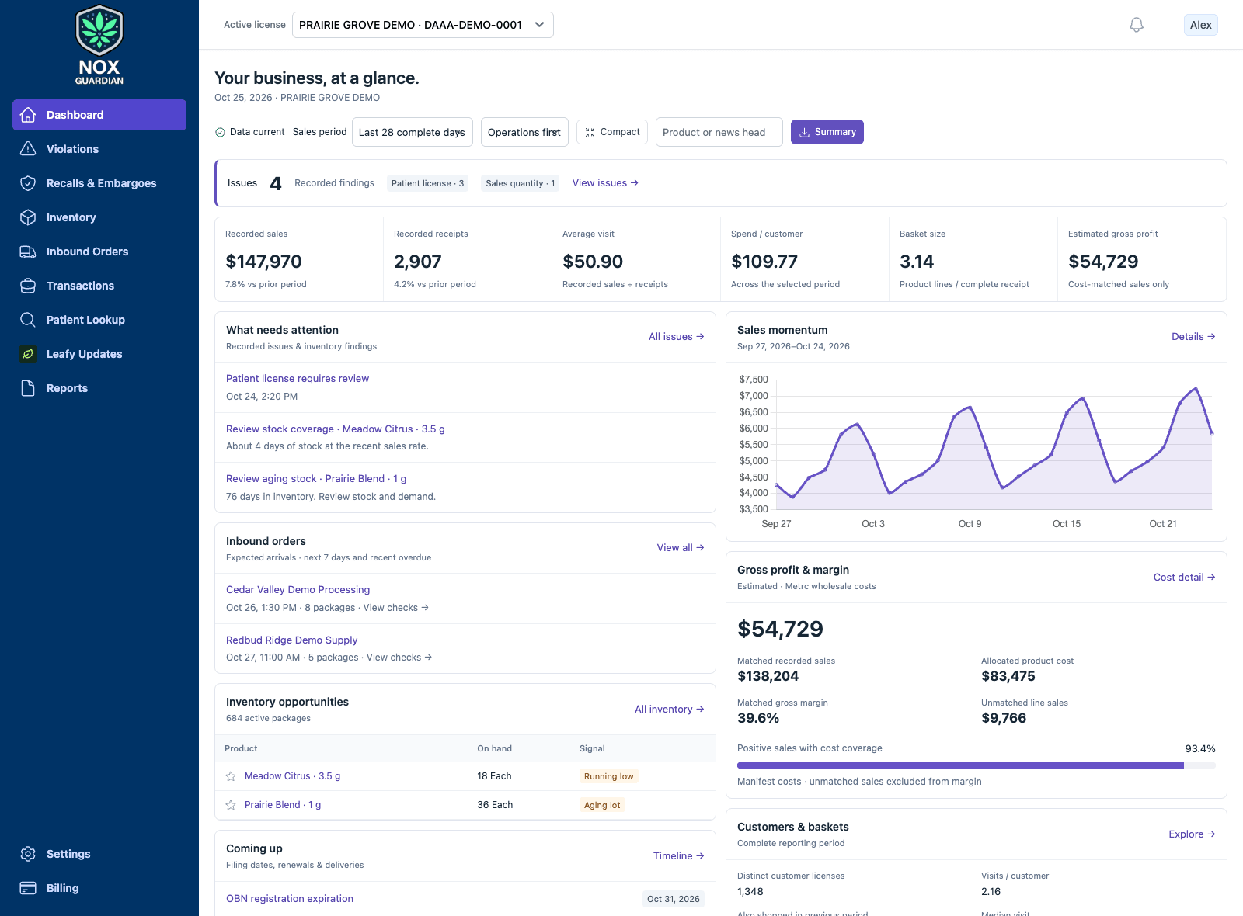1243x916 pixels.
Task: Star the Prairie Blend 1 g product
Action: (231, 805)
